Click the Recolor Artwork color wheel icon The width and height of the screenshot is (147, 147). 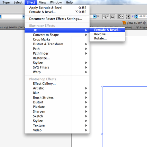point(112,17)
